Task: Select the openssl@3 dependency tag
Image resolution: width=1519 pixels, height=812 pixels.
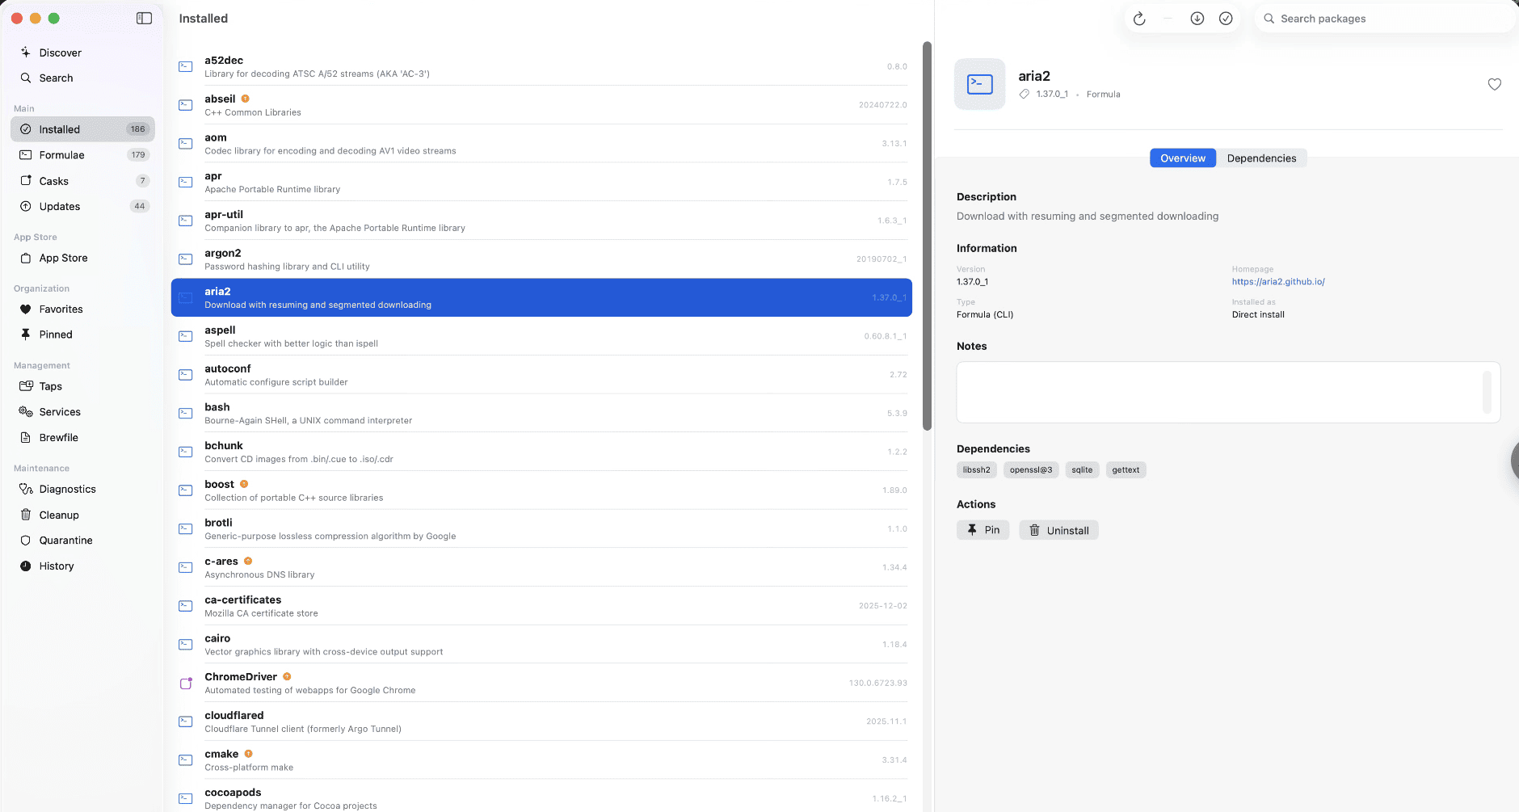Action: [1030, 470]
